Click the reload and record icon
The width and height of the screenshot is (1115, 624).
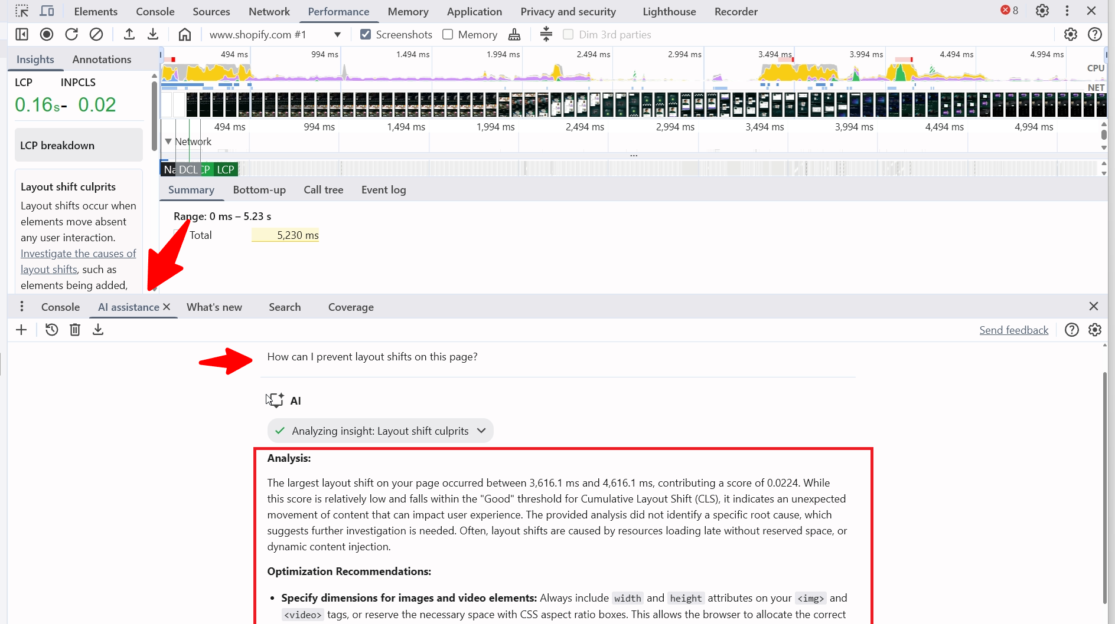click(71, 35)
